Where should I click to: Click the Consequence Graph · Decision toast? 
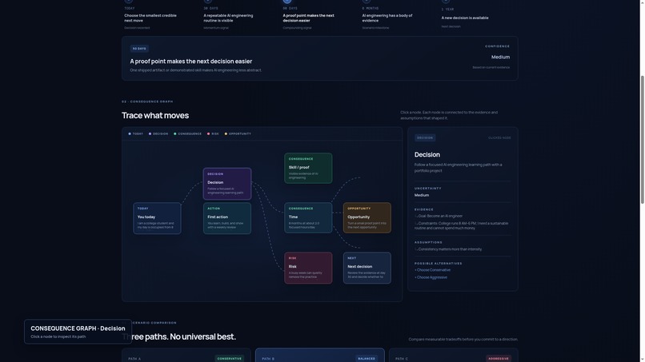click(x=78, y=332)
